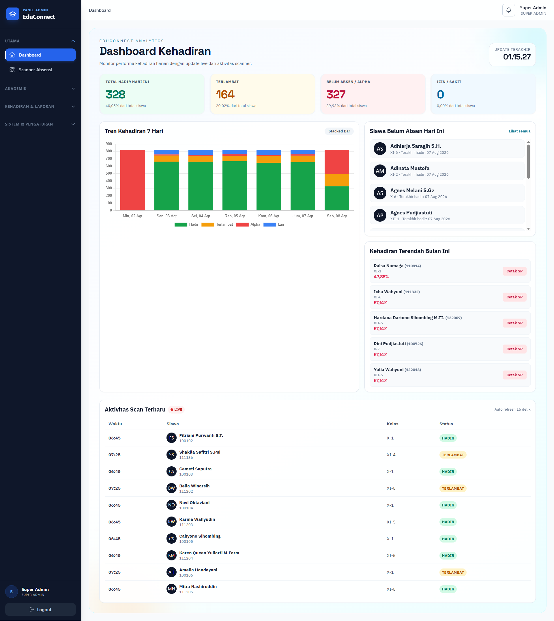This screenshot has height=621, width=554.
Task: Expand the KEHADIRAN & LAPORAN section
Action: [x=40, y=106]
